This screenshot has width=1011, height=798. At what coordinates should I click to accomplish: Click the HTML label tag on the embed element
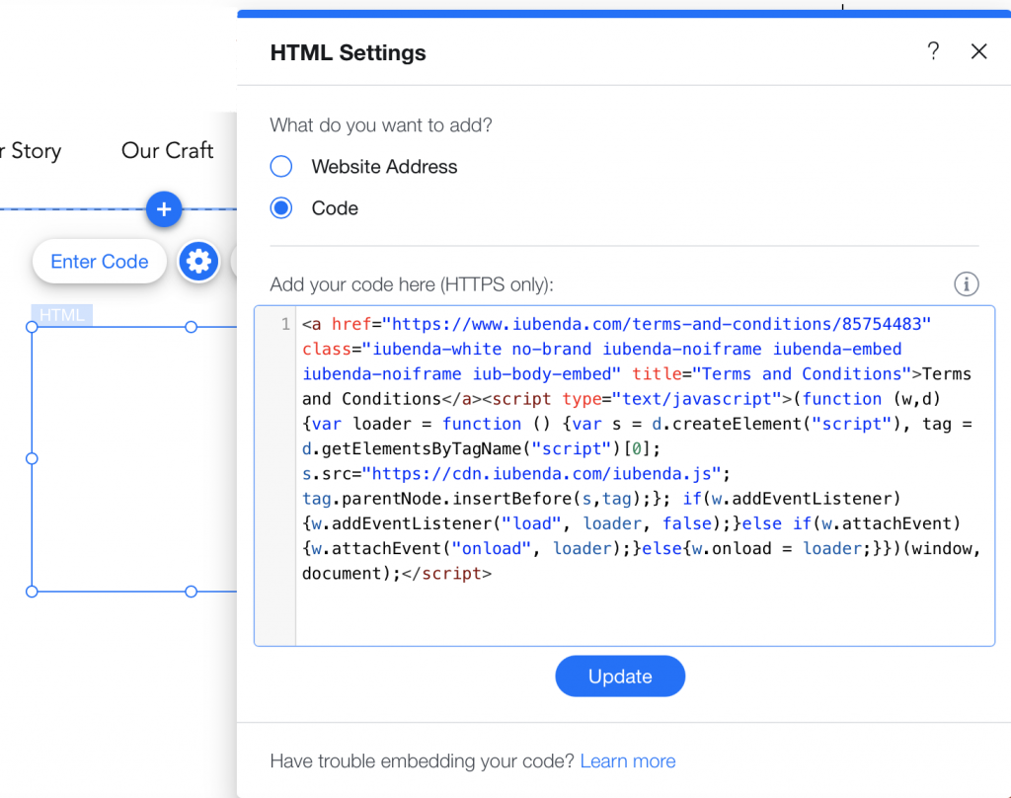coord(61,315)
